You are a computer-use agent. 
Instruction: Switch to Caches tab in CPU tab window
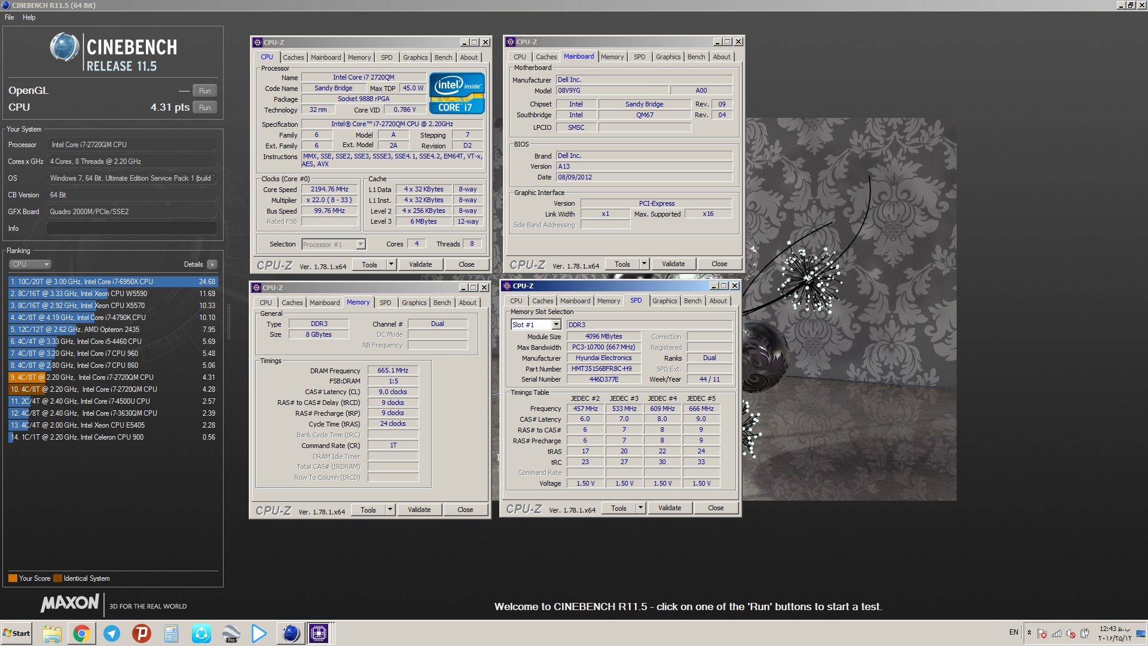coord(293,57)
